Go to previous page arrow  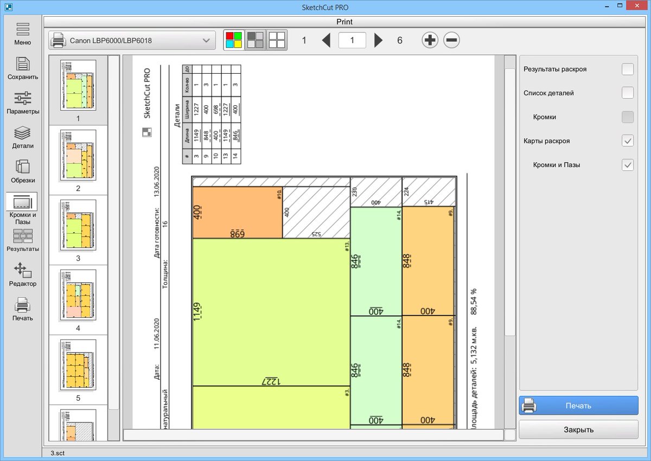[326, 40]
